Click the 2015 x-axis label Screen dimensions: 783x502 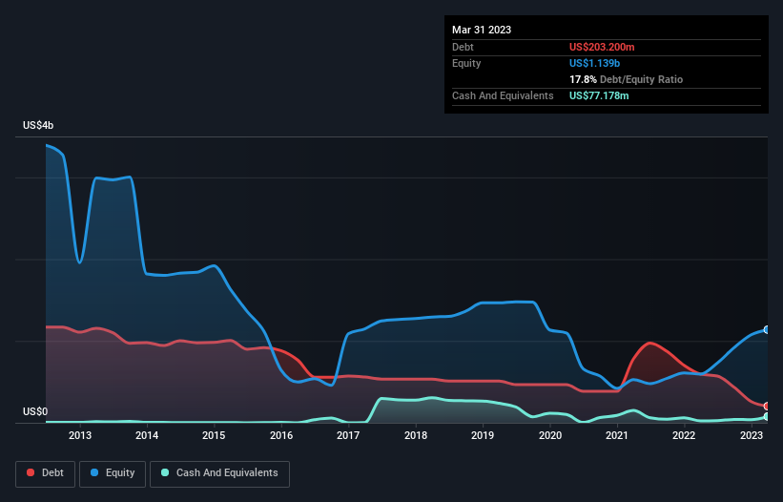pos(214,435)
